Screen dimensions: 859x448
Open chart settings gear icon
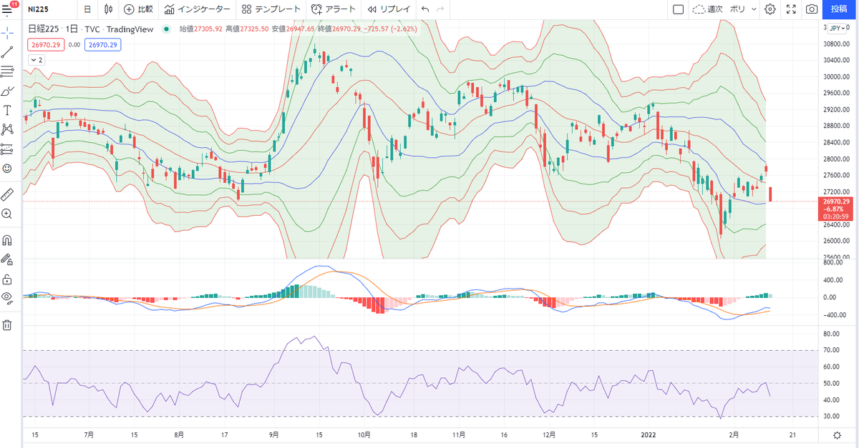click(770, 9)
